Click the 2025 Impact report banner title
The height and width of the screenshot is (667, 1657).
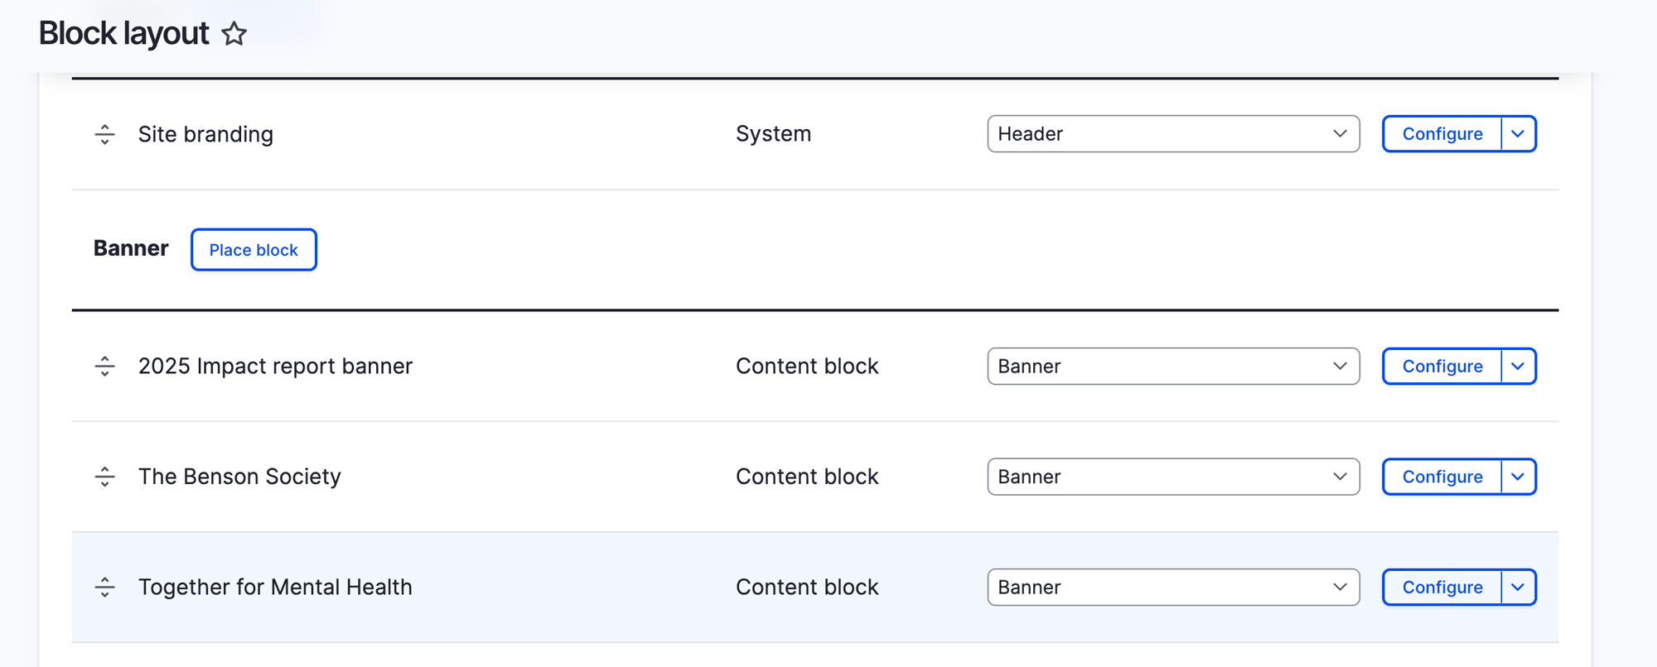pos(275,366)
